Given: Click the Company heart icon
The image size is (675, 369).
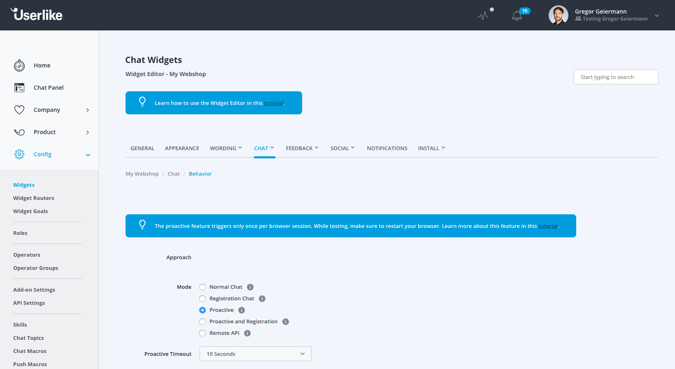Looking at the screenshot, I should (x=19, y=110).
